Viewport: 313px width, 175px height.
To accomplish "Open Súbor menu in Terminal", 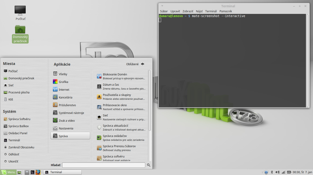I will (164, 11).
